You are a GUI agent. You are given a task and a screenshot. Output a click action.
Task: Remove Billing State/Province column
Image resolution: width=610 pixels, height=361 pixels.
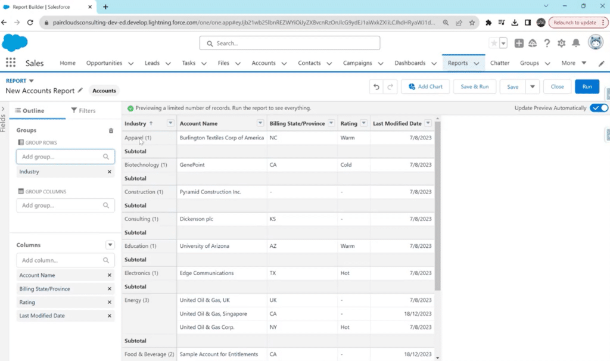tap(110, 289)
